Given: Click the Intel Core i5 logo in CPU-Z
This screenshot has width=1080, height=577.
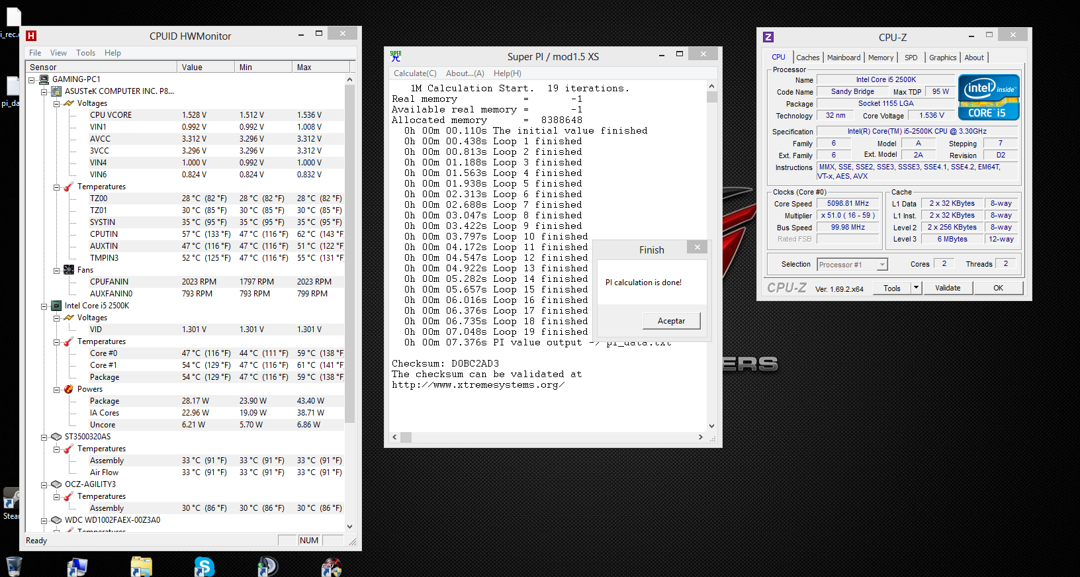Looking at the screenshot, I should click(989, 97).
